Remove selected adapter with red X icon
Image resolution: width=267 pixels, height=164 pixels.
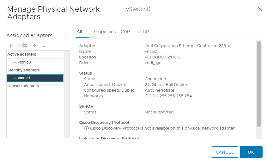click(25, 46)
